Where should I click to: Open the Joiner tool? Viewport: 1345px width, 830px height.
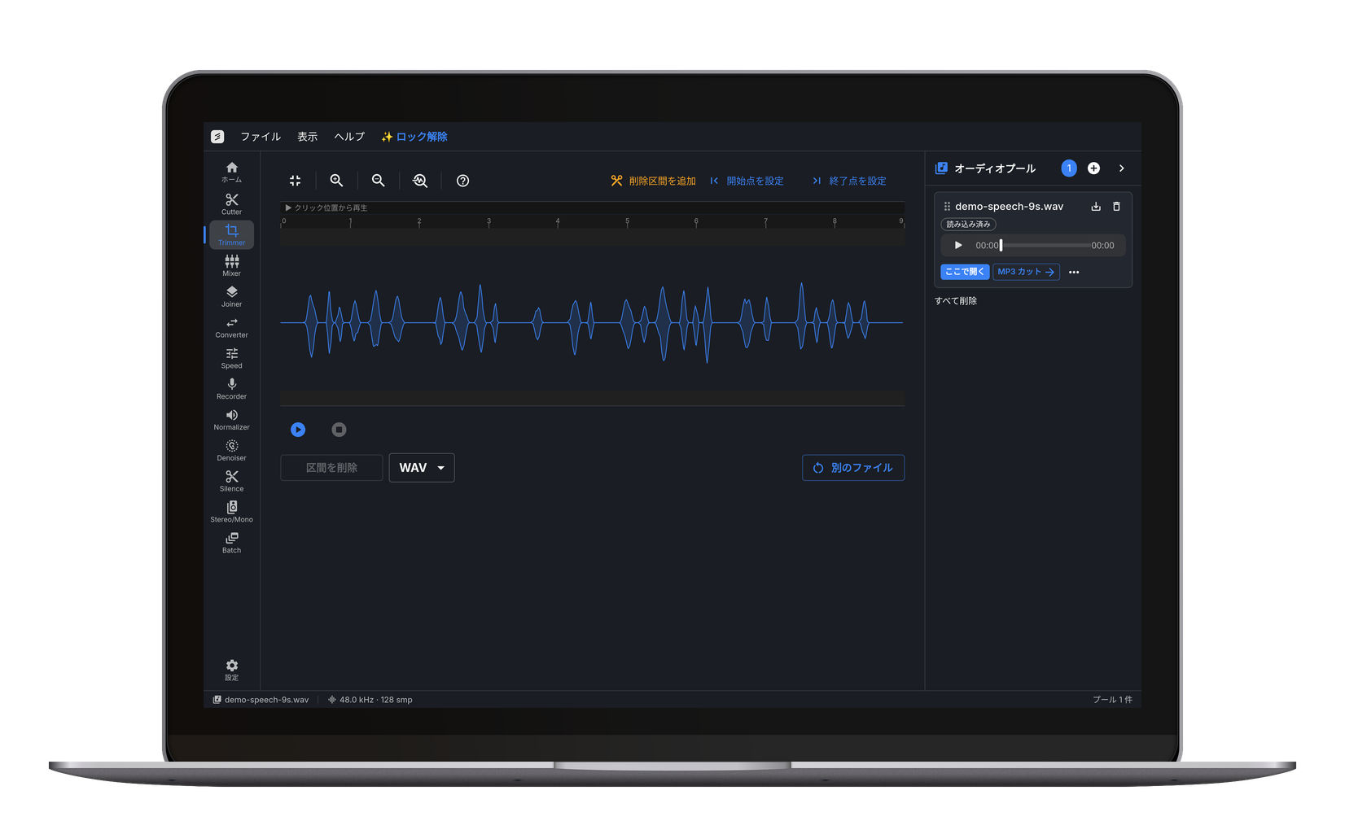231,296
